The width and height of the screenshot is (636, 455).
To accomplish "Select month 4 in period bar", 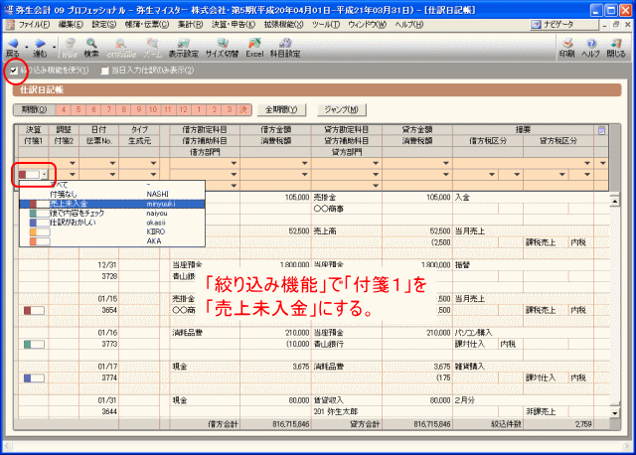I will click(64, 110).
